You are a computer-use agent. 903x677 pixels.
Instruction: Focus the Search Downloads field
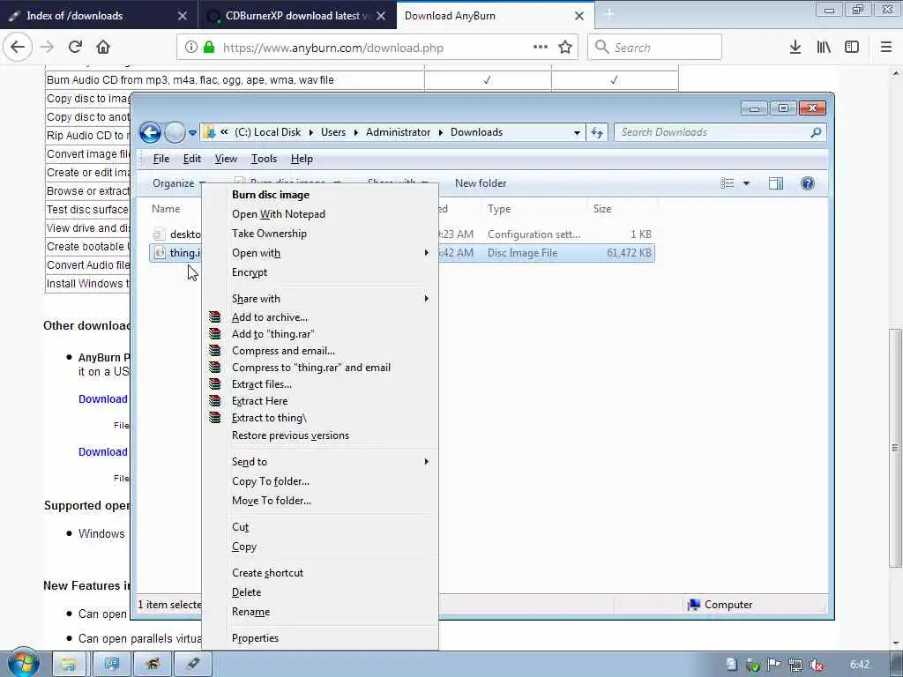pyautogui.click(x=720, y=132)
